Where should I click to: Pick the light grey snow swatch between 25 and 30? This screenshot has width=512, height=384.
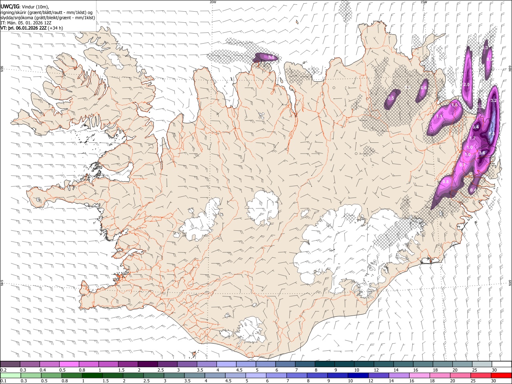click(x=481, y=364)
